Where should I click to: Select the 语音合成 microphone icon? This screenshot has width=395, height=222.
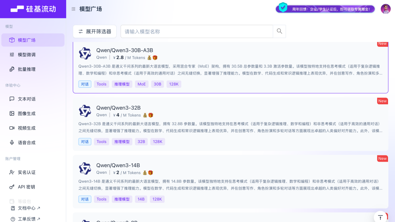pos(12,143)
